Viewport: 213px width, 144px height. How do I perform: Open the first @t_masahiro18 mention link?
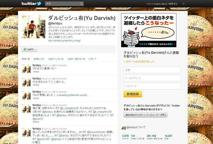(69, 108)
